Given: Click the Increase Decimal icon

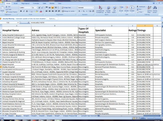Looking at the screenshot, I should coord(90,11).
